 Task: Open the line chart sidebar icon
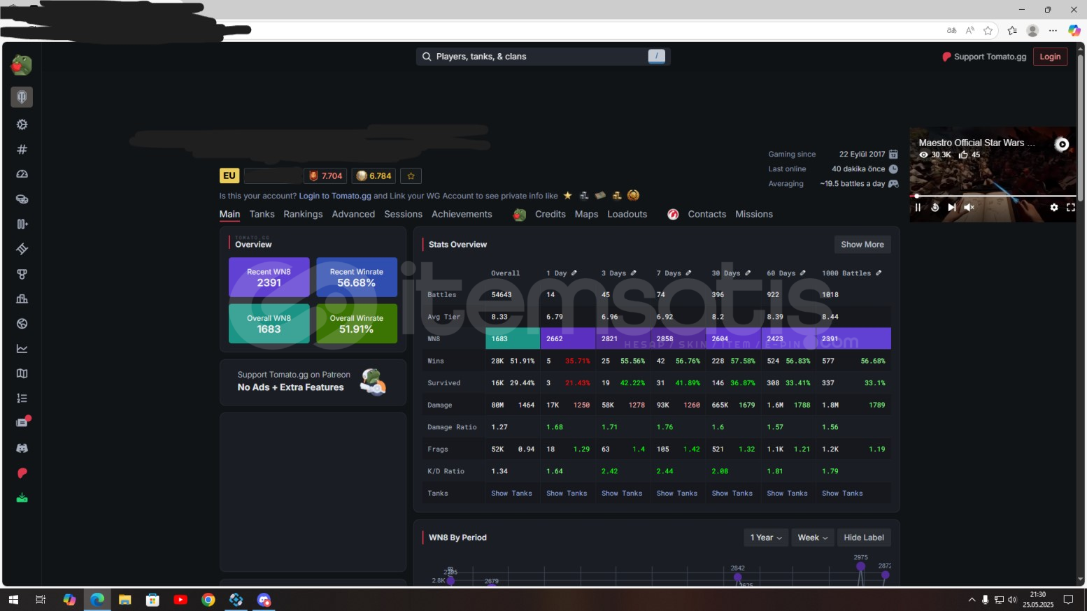[x=22, y=348]
